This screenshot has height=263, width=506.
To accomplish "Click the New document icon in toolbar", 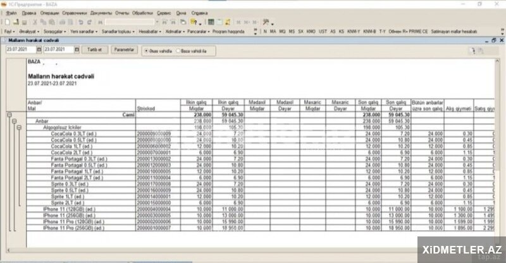I will pyautogui.click(x=5, y=21).
